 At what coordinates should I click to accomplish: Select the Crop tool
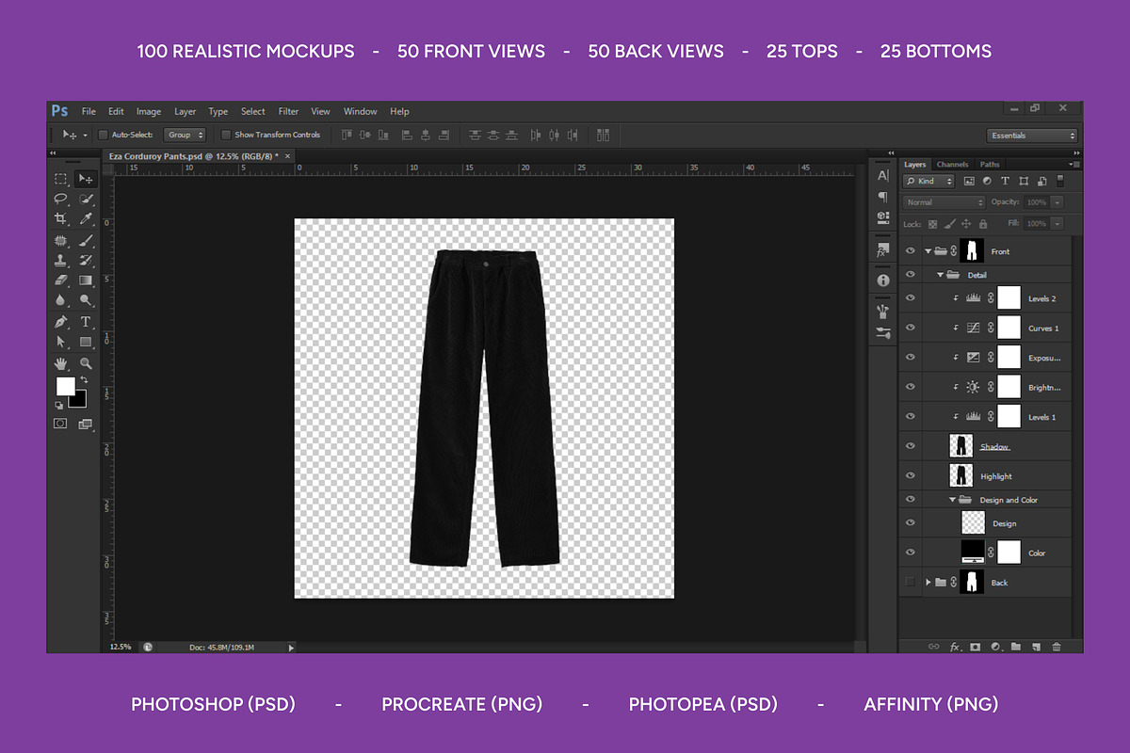pyautogui.click(x=60, y=218)
